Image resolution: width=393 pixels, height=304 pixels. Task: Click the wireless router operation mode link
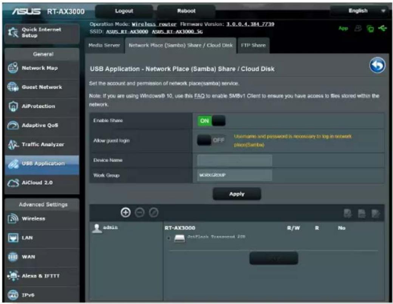[154, 25]
